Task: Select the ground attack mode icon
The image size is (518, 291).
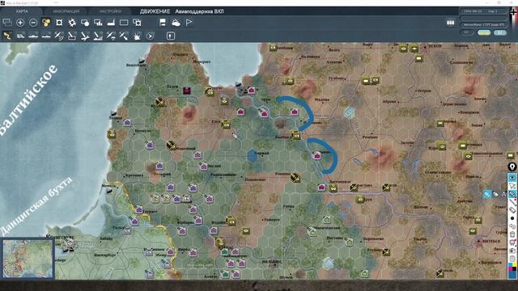Action: (x=98, y=36)
